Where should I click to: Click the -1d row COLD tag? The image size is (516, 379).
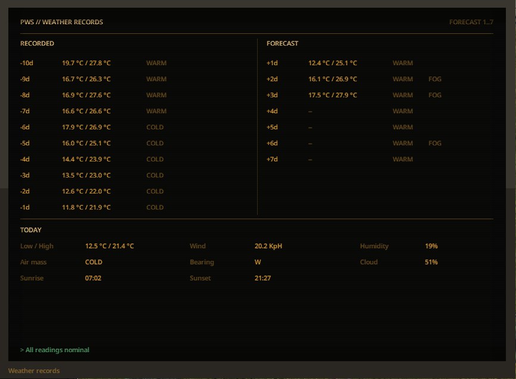[x=155, y=207]
